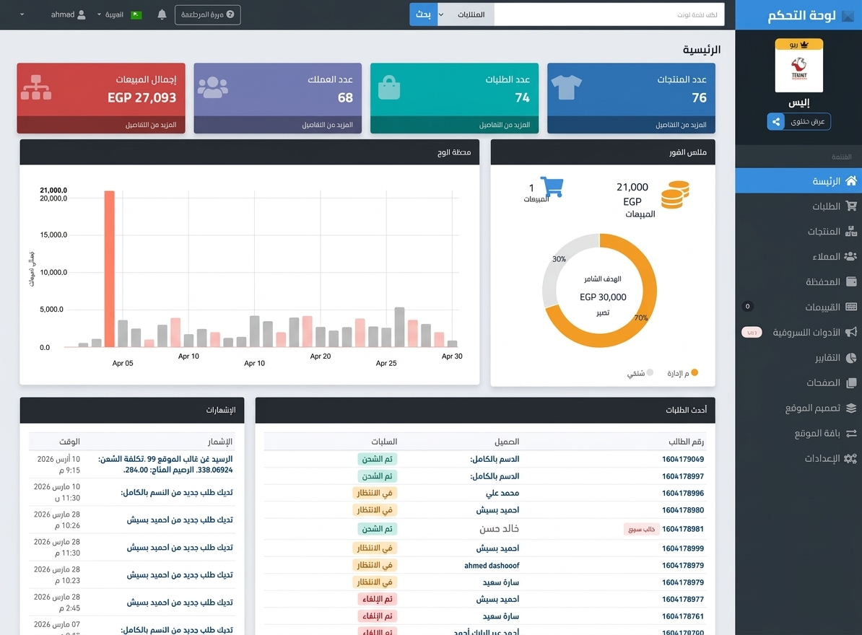Open التقارير in the sidebar menu
The image size is (862, 635).
pos(826,358)
